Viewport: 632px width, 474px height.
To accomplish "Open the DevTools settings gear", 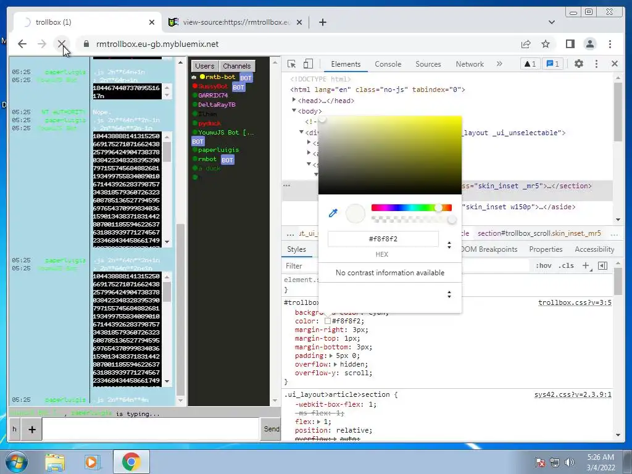I will (x=579, y=64).
